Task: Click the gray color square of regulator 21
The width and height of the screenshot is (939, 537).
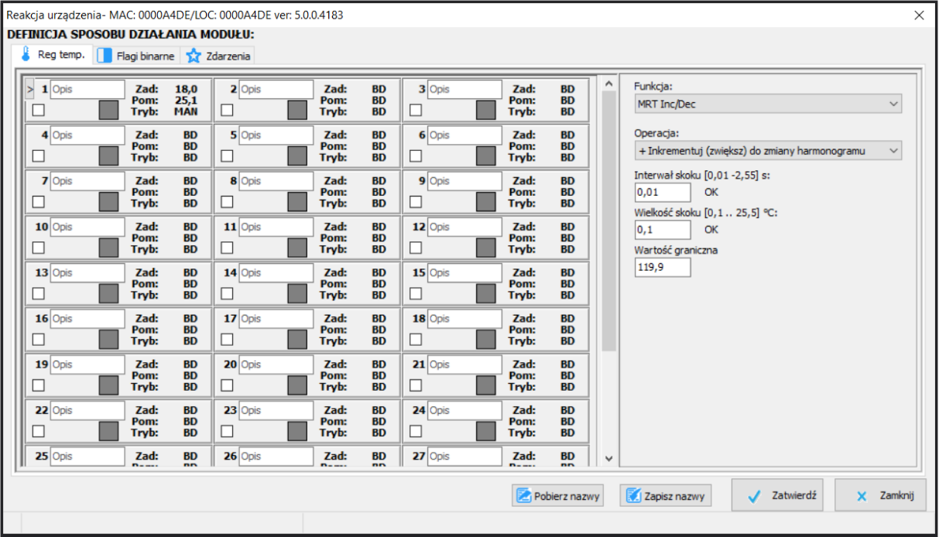Action: (486, 385)
